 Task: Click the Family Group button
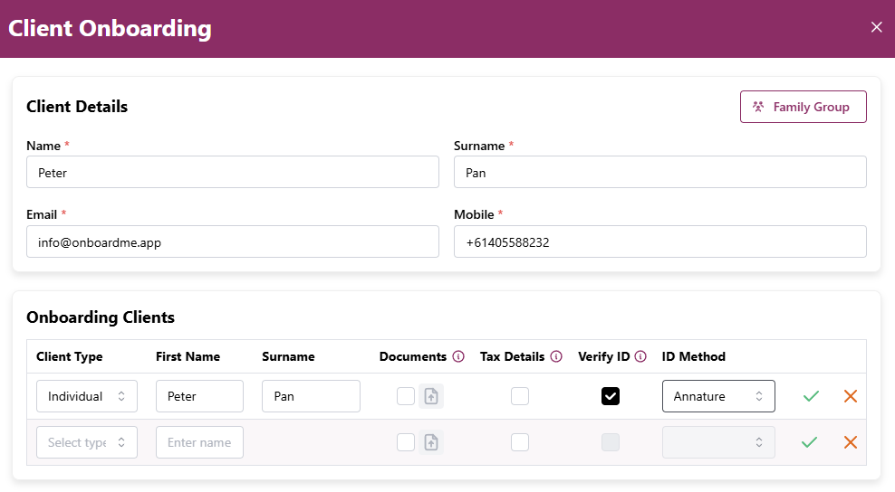(x=803, y=107)
